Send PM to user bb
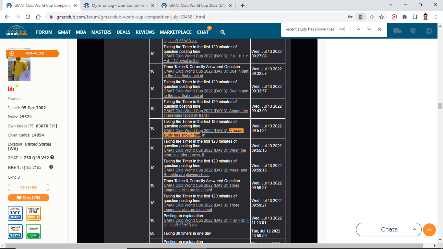443x249 pixels. (29, 198)
